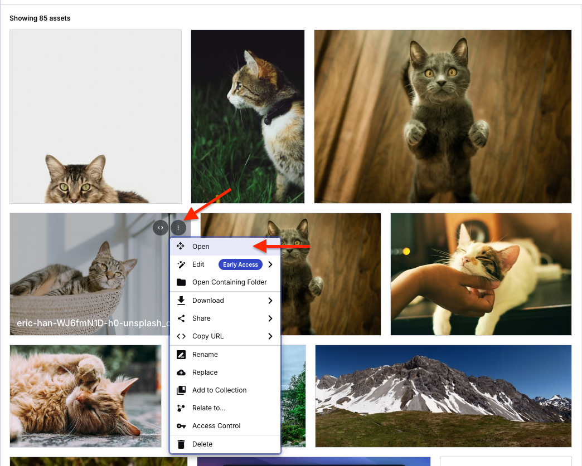Screen dimensions: 582x466
Task: Click the crosshair icon beside Open
Action: [180, 246]
